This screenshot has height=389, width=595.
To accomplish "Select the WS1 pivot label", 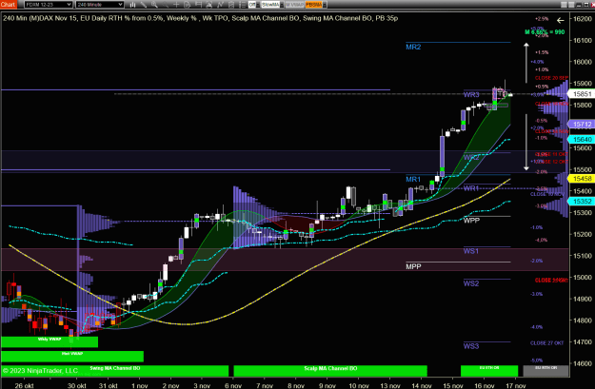I will pyautogui.click(x=471, y=251).
